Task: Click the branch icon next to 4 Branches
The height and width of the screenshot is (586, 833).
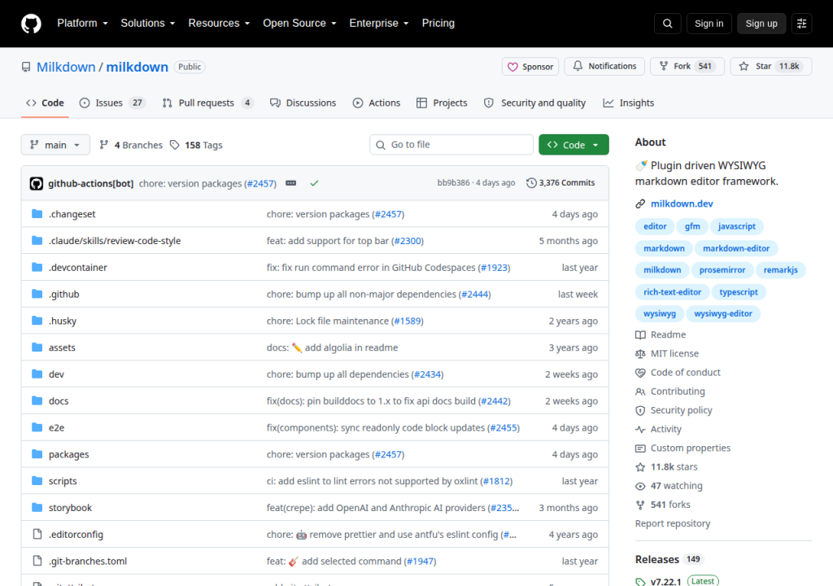Action: click(104, 145)
